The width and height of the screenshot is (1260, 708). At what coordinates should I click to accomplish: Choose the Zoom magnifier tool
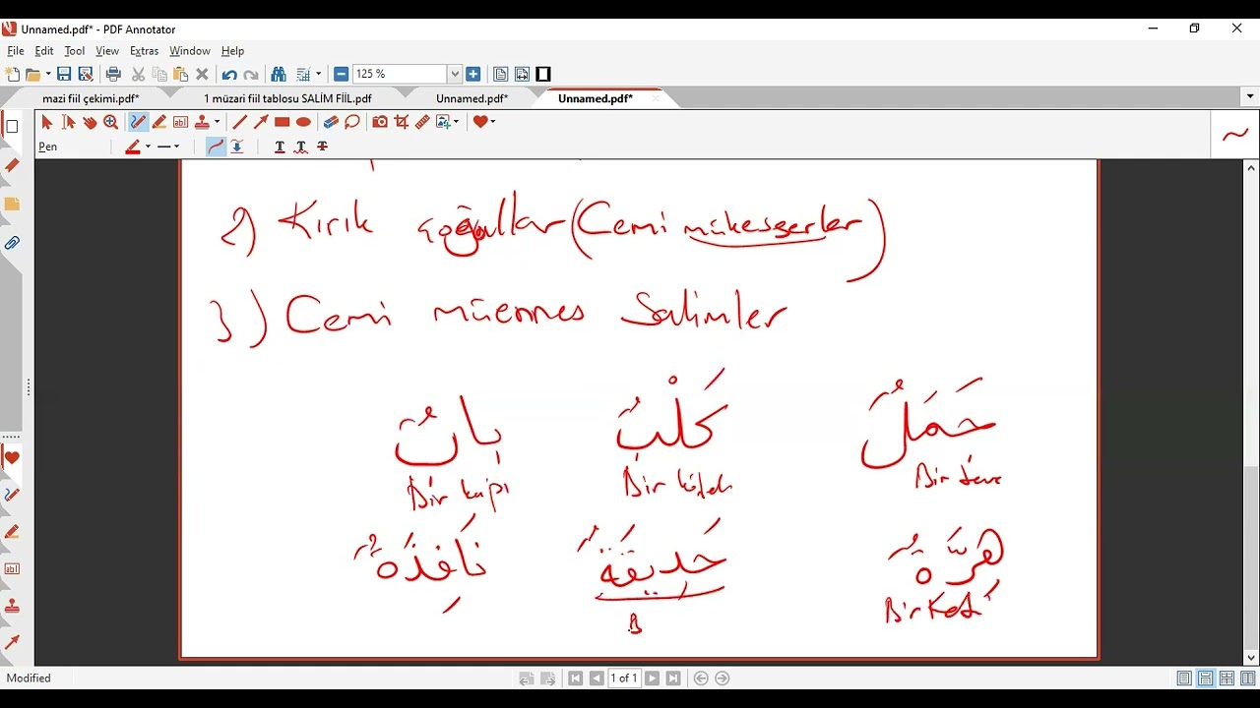(111, 122)
